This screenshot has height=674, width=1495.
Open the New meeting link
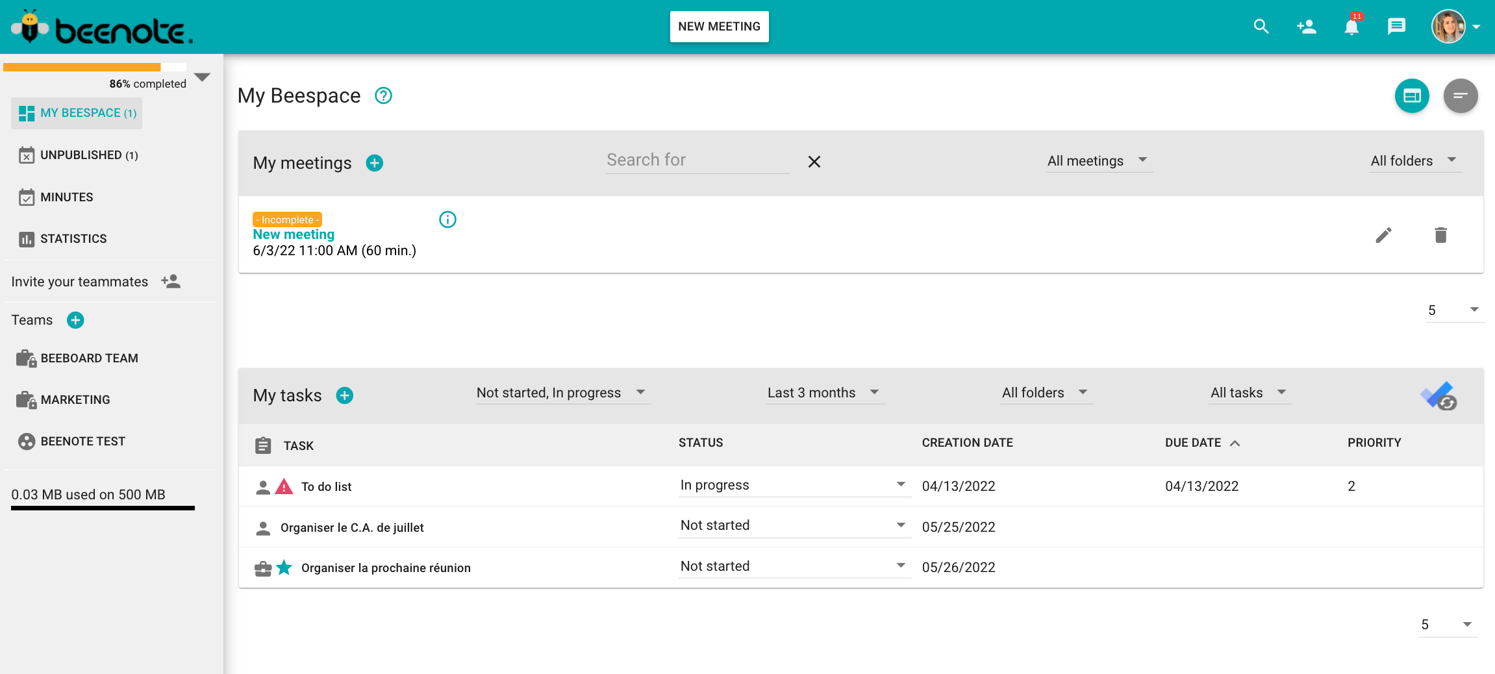(293, 234)
